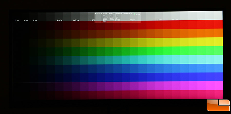Click the gray swatch labeled 30%
Viewport: 231px width, 114px height.
75,16
